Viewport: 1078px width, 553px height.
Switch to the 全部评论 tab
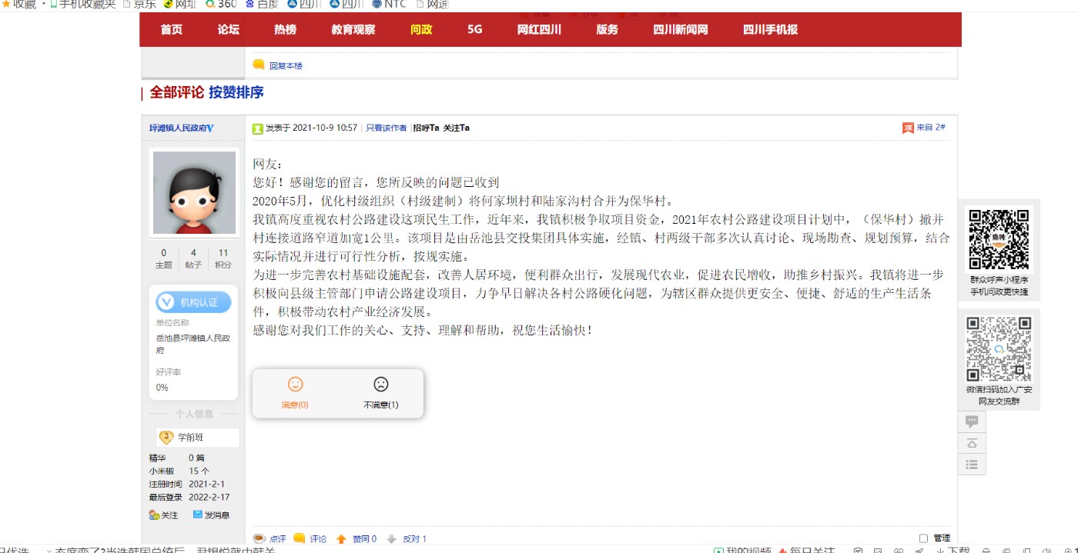click(x=177, y=92)
